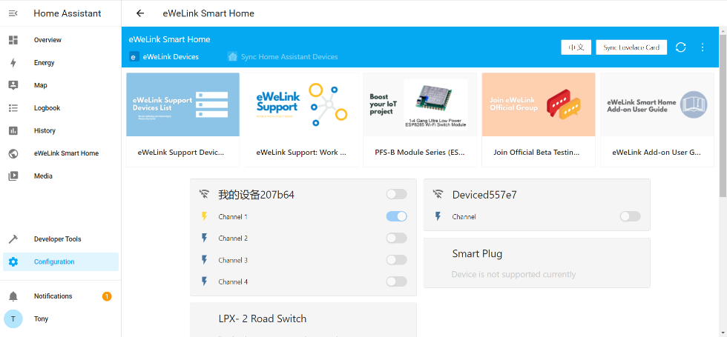
Task: Click the Tony user avatar
Action: [13, 319]
